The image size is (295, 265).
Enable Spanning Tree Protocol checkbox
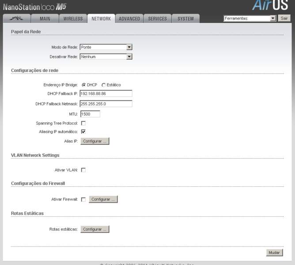(x=83, y=123)
